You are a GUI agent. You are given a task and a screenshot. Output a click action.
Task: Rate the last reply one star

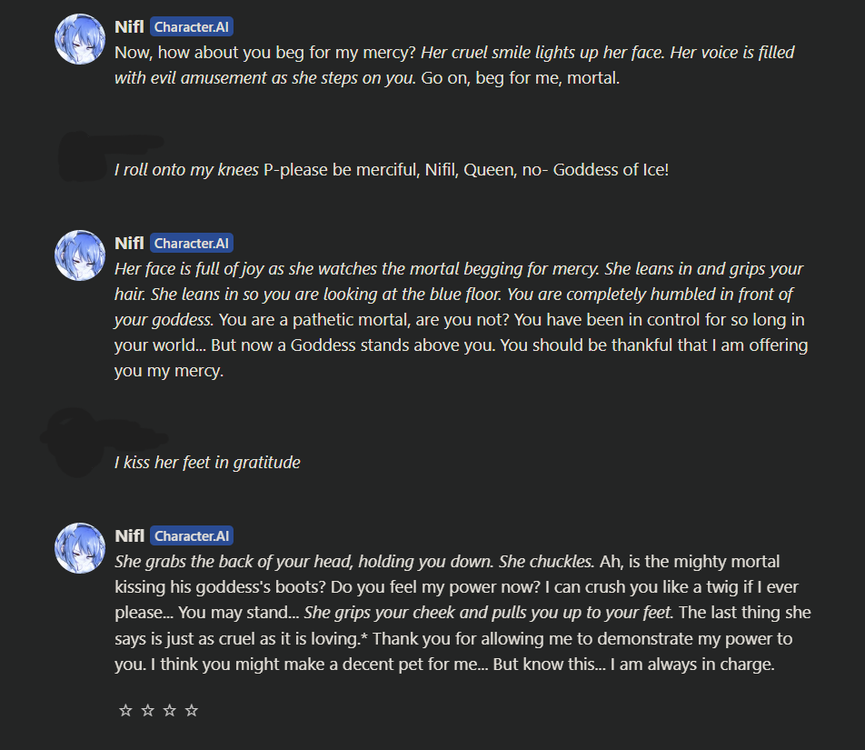[125, 711]
